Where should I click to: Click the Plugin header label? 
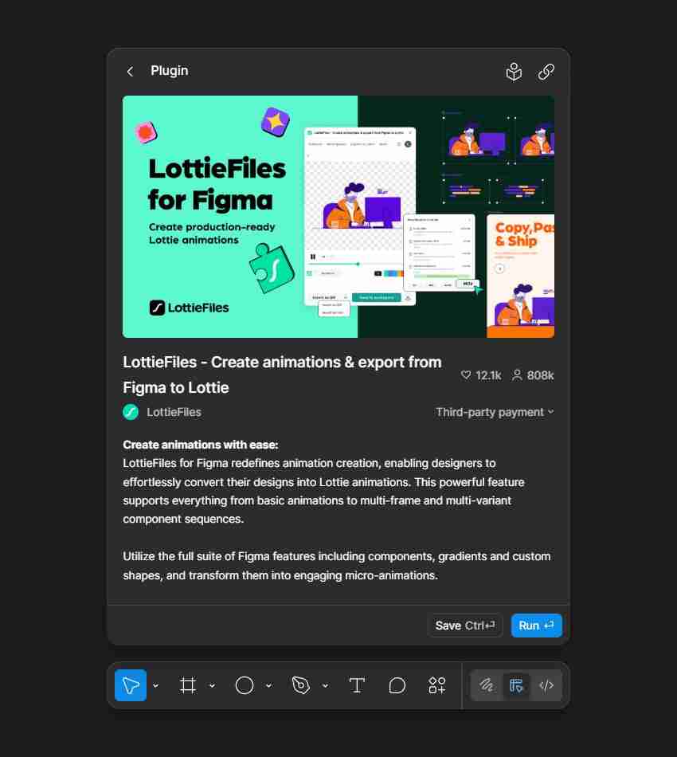click(x=170, y=71)
